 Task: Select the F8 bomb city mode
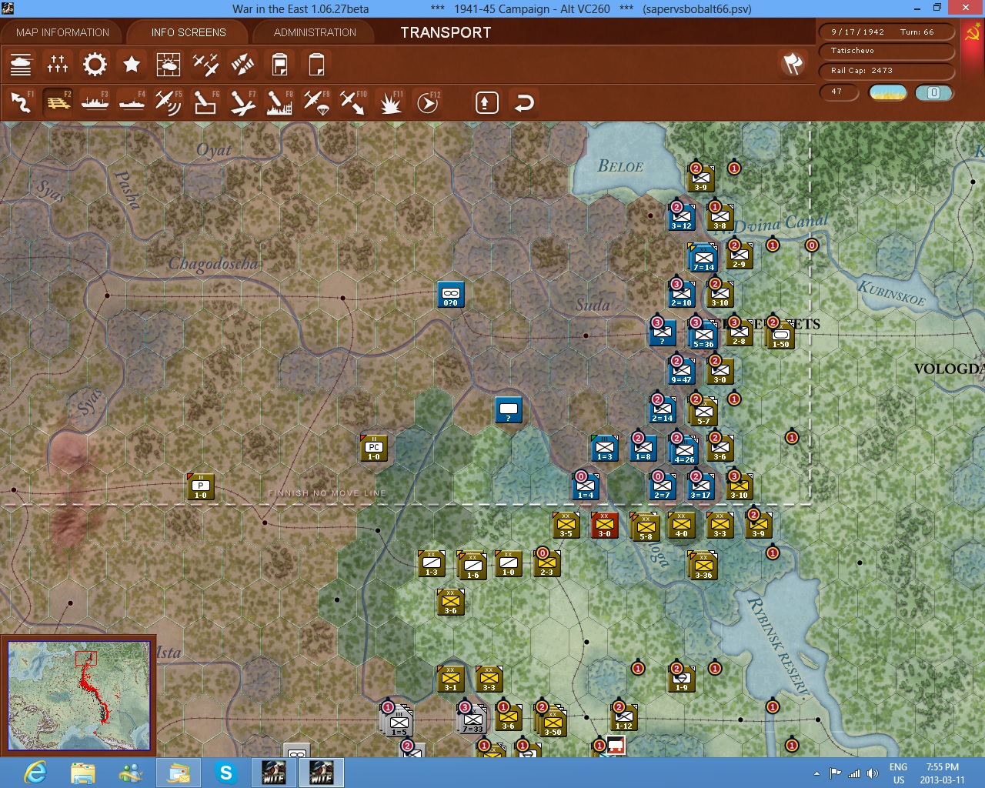[279, 102]
